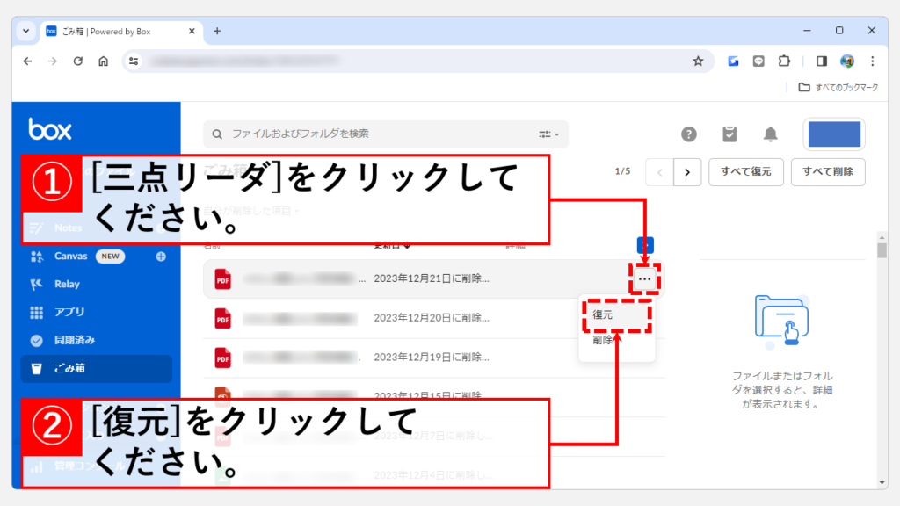Click the scrollbar down arrow
The height and width of the screenshot is (506, 900).
(882, 483)
